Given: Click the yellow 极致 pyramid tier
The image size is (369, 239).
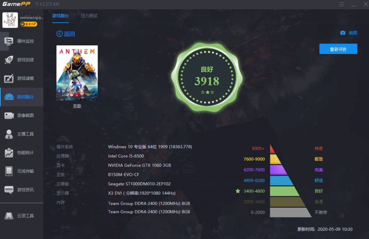Looking at the screenshot, I should (275, 159).
